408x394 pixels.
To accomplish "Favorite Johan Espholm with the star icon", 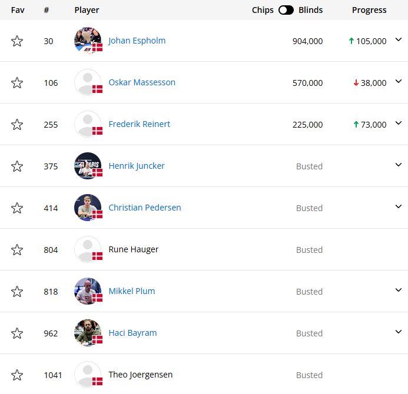I will tap(17, 41).
